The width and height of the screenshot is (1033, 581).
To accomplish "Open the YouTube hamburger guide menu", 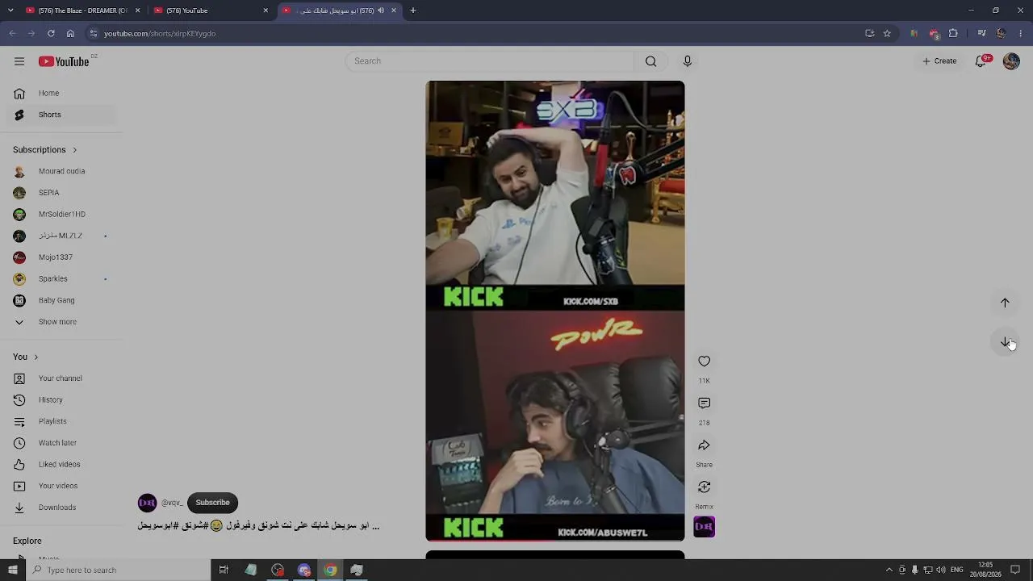I will click(x=19, y=61).
